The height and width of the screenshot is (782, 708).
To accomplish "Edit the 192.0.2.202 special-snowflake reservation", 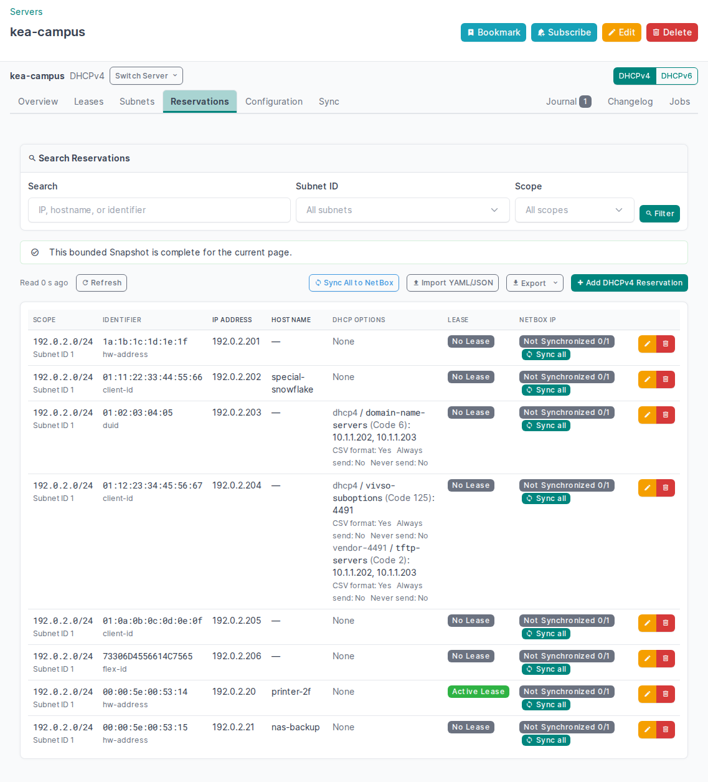I will 647,379.
